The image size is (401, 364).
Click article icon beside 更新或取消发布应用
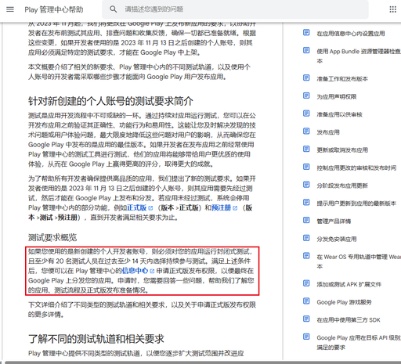[x=306, y=149]
